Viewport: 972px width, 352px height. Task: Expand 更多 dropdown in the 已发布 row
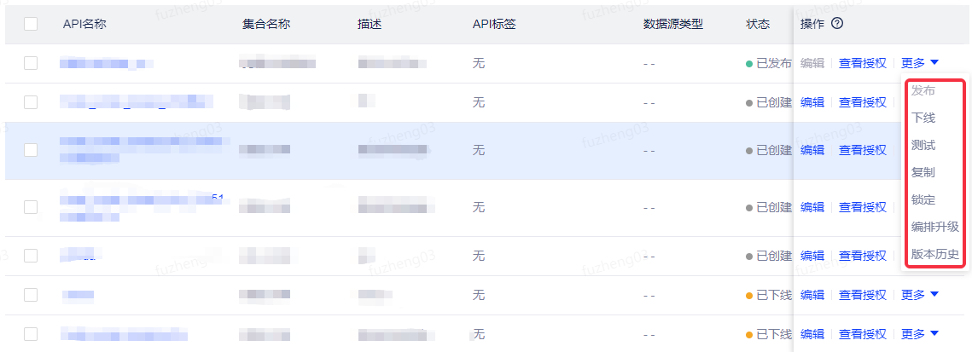pos(920,63)
